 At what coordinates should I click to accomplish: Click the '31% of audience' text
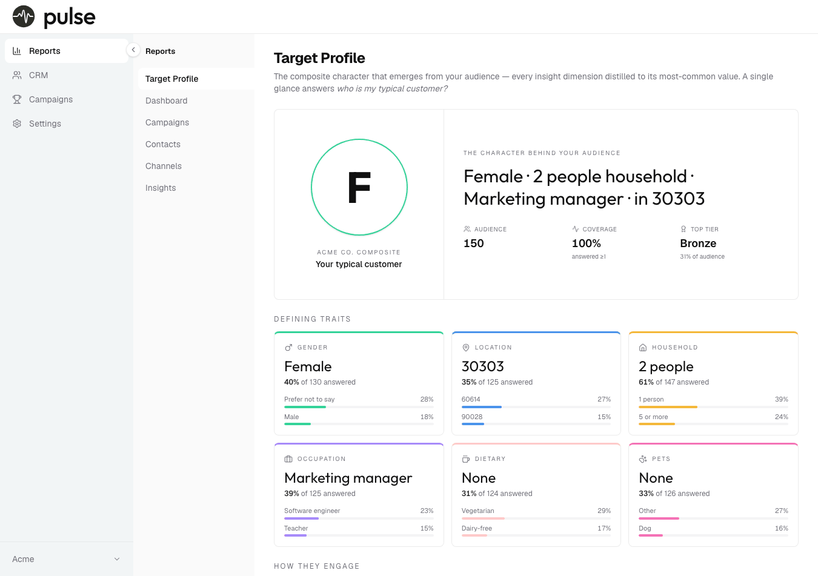click(x=702, y=257)
